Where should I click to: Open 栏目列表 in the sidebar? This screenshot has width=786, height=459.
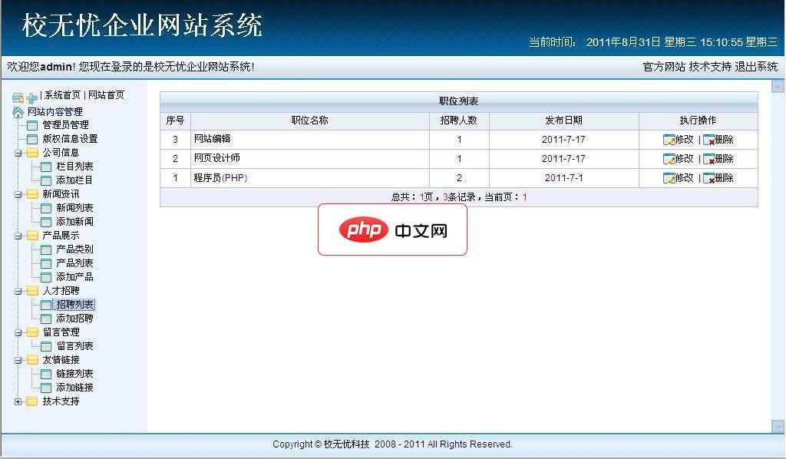click(x=74, y=167)
